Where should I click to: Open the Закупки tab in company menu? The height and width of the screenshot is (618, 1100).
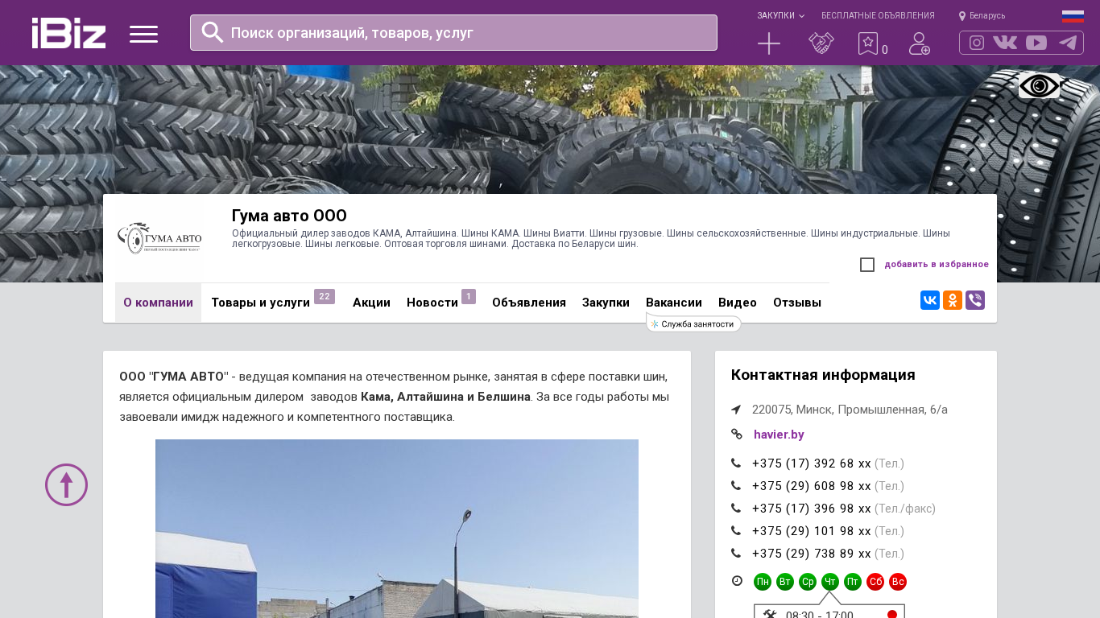[606, 303]
